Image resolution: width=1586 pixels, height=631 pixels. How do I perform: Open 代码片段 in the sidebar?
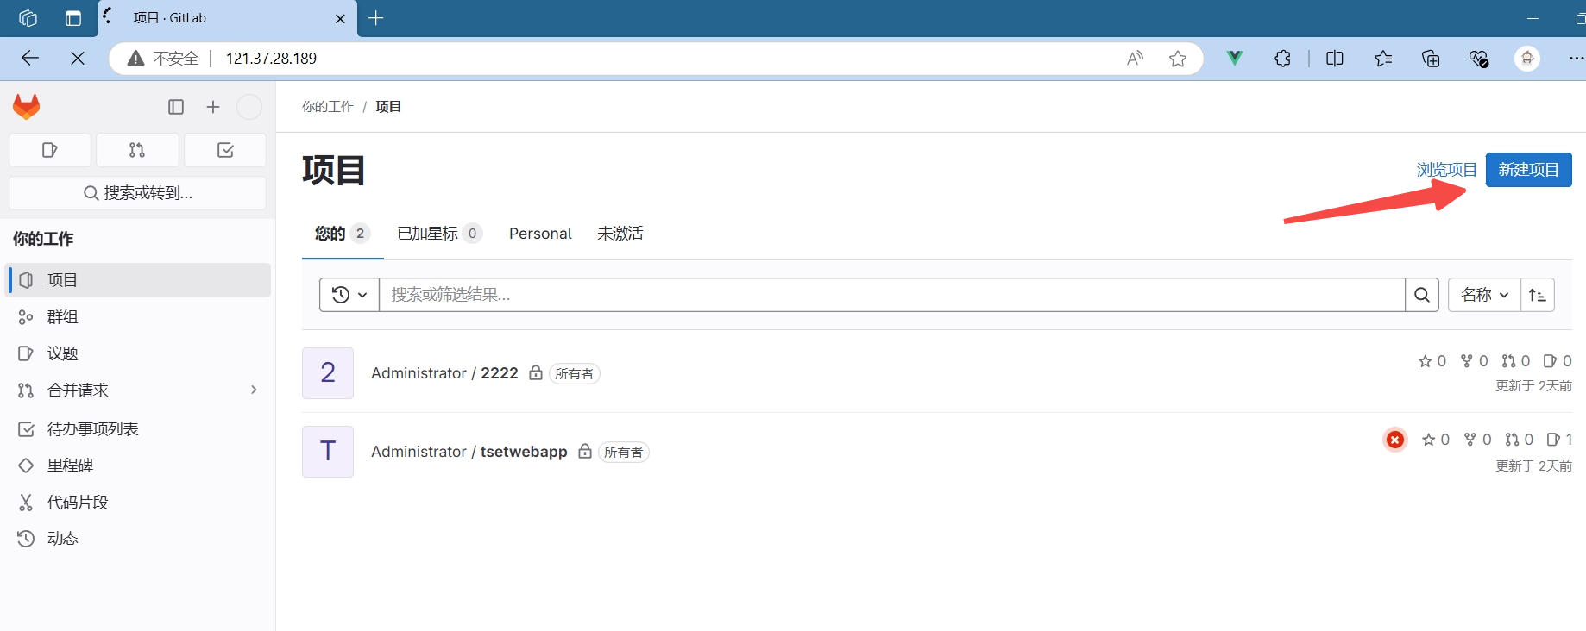coord(140,503)
